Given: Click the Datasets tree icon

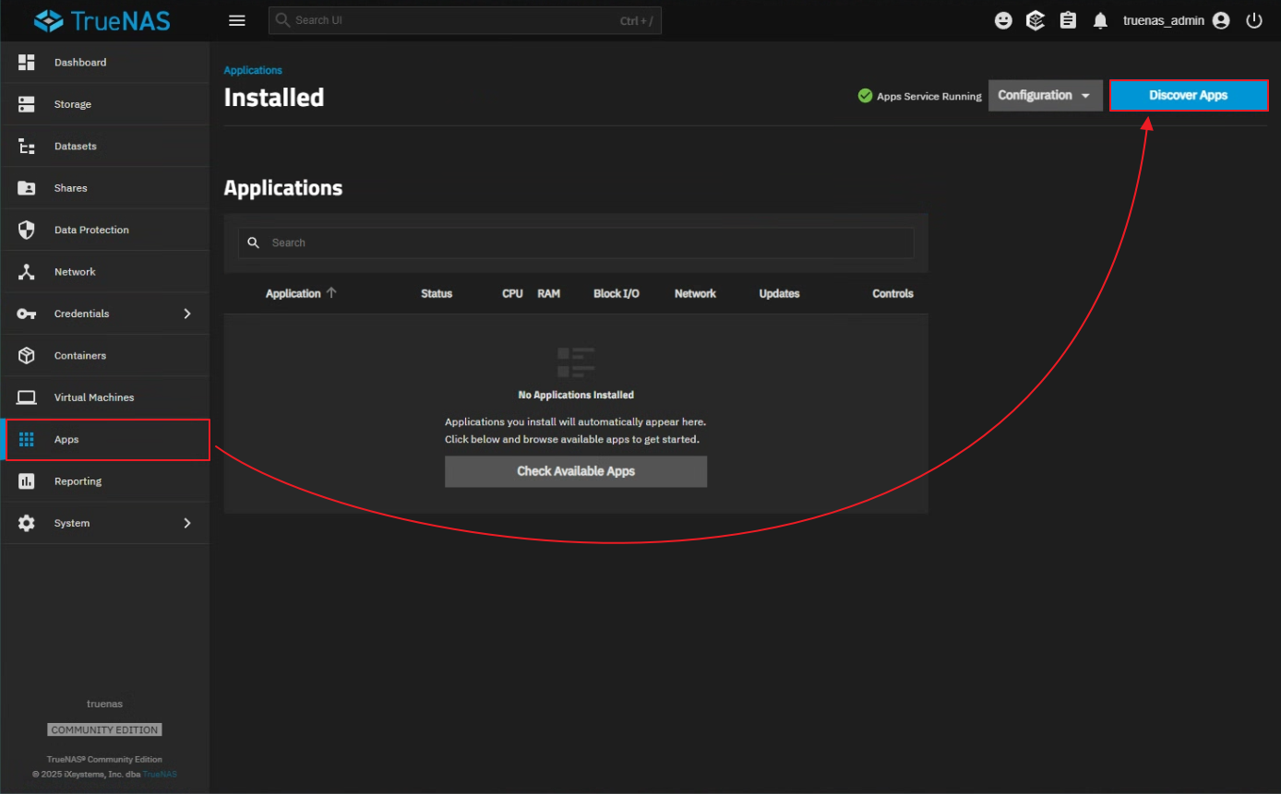Looking at the screenshot, I should click(x=27, y=146).
